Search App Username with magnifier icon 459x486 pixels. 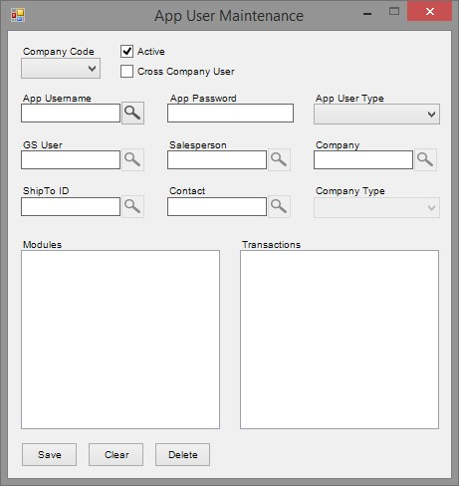pos(132,114)
